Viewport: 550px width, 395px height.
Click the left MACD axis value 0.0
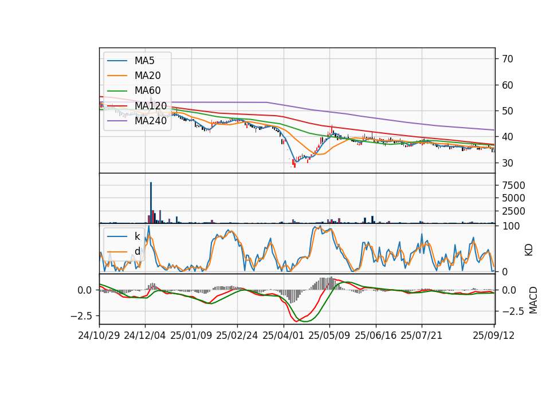click(x=85, y=291)
